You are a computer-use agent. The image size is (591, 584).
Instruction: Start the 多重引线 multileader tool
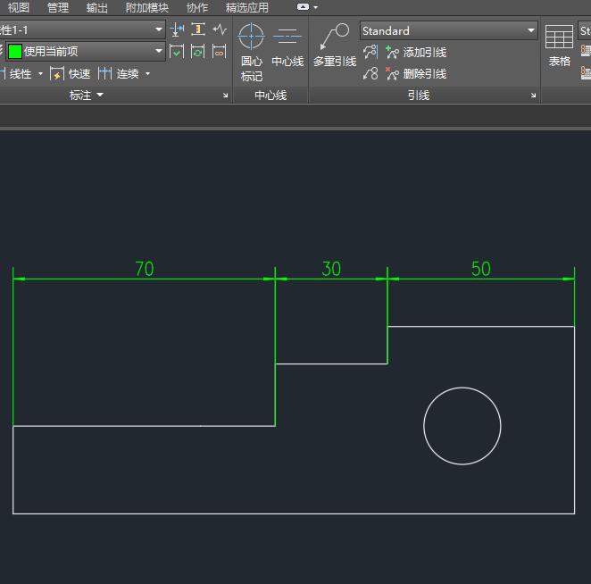point(335,46)
